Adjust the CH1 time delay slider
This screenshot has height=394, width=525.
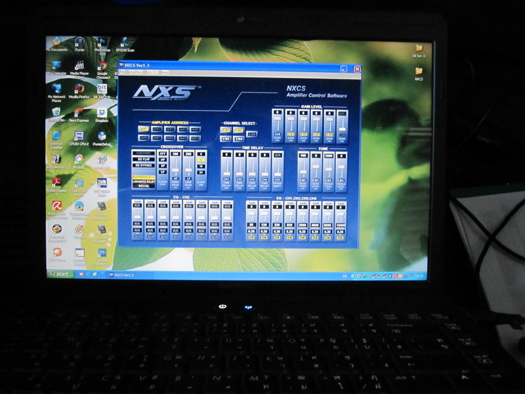click(x=226, y=173)
